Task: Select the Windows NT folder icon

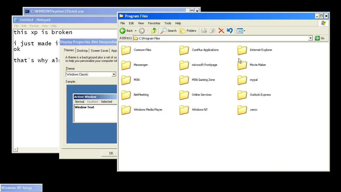Action: (184, 110)
